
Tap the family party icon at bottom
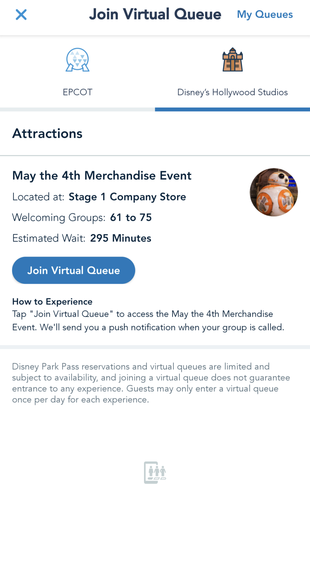click(155, 472)
